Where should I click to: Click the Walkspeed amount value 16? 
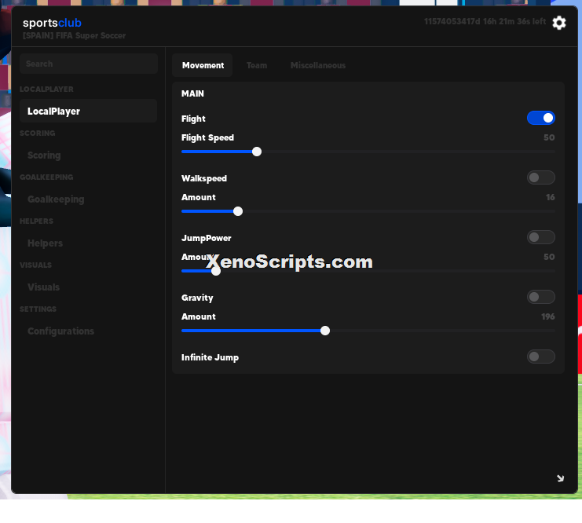point(551,197)
